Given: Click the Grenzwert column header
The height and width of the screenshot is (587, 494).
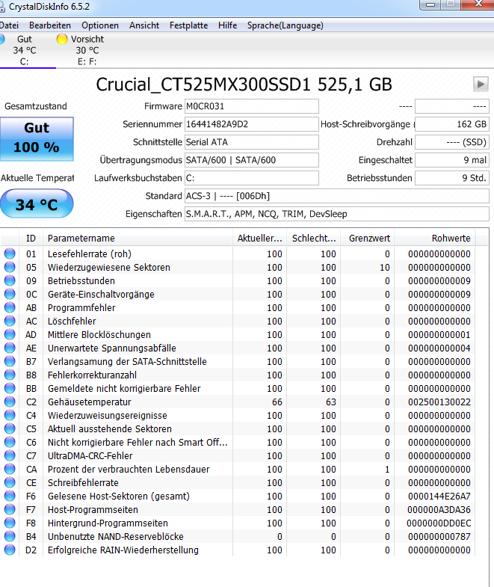Looking at the screenshot, I should tap(368, 238).
